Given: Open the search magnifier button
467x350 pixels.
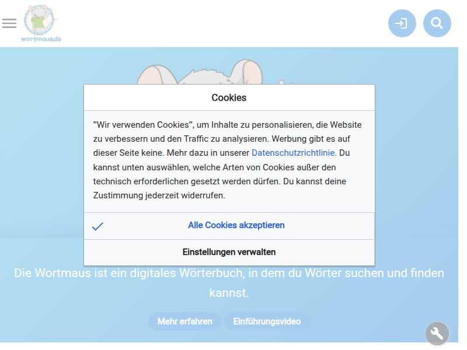Looking at the screenshot, I should 437,23.
